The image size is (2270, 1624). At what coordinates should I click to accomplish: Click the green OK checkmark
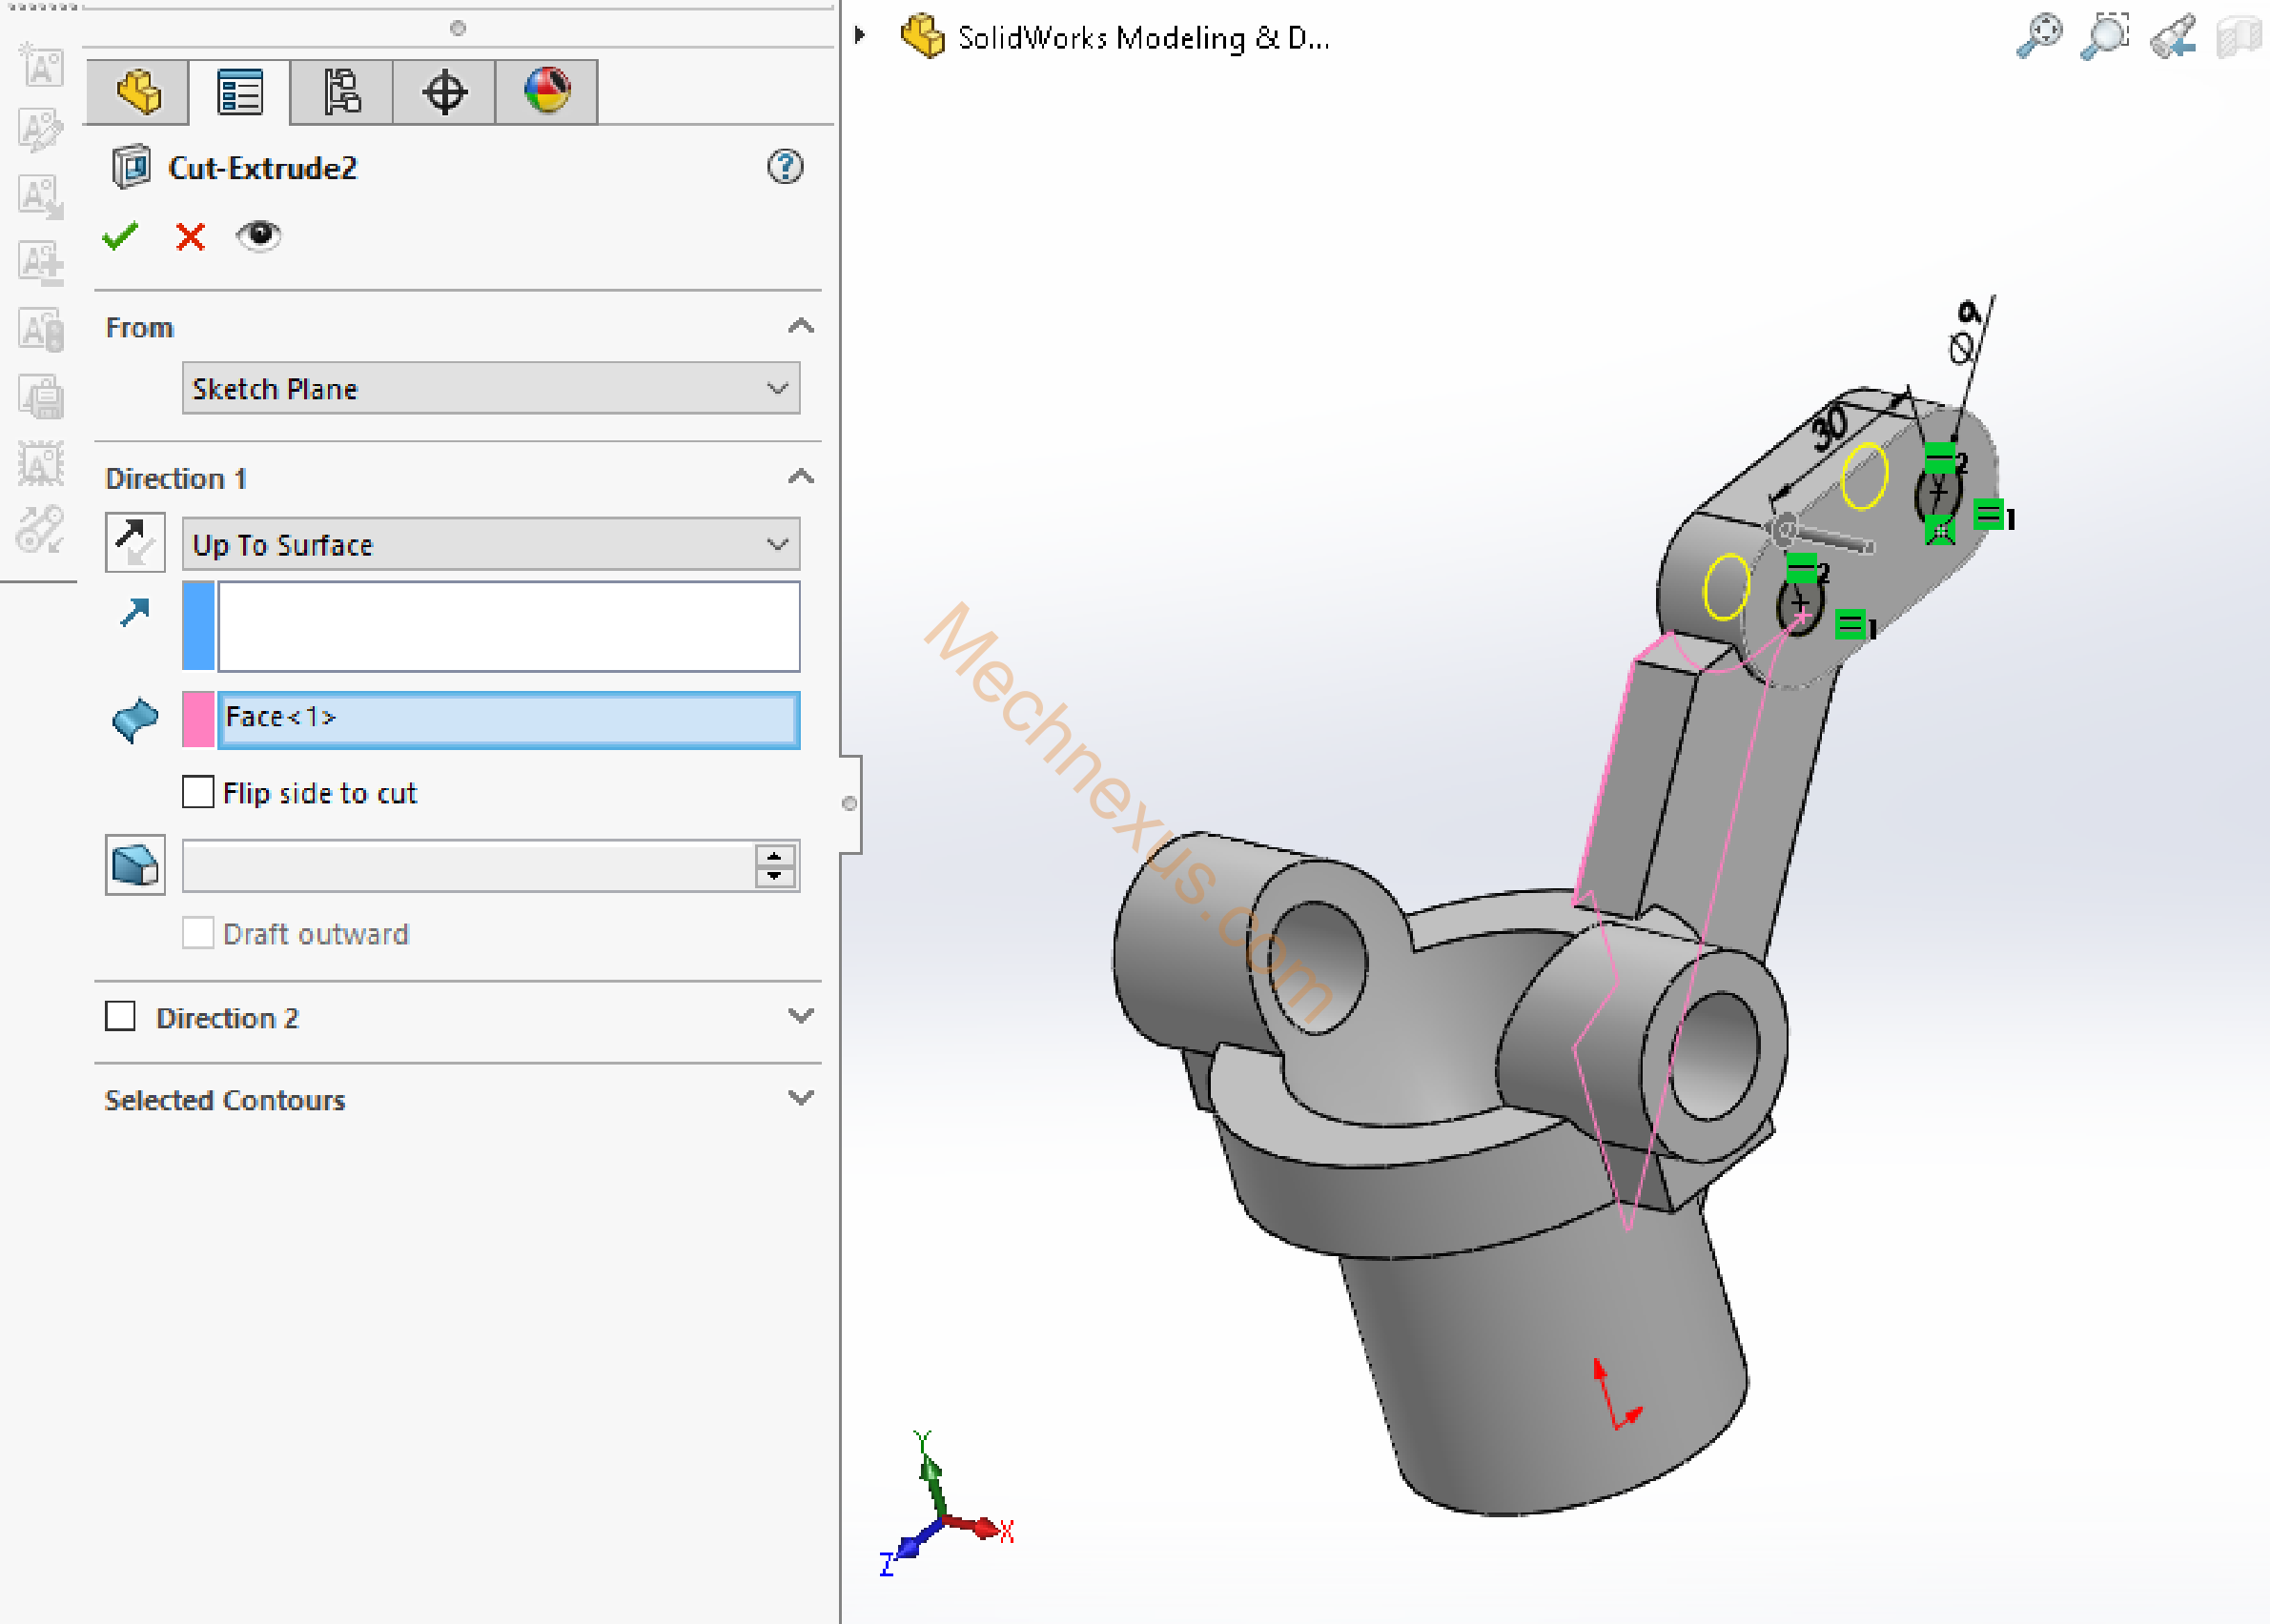tap(120, 236)
